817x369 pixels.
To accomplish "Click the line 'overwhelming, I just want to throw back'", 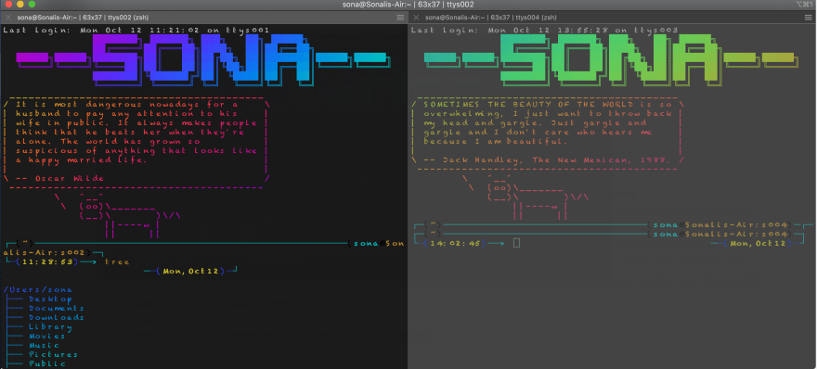I will coord(548,113).
